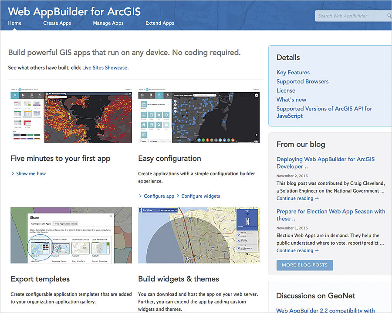392x313 pixels.
Task: Open the Extend Apps tab
Action: pos(160,23)
